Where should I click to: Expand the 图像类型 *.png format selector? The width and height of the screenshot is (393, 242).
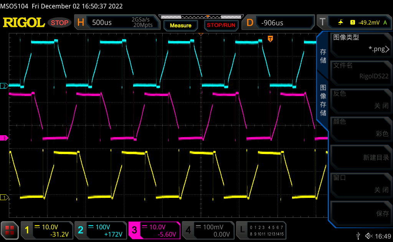[x=360, y=43]
